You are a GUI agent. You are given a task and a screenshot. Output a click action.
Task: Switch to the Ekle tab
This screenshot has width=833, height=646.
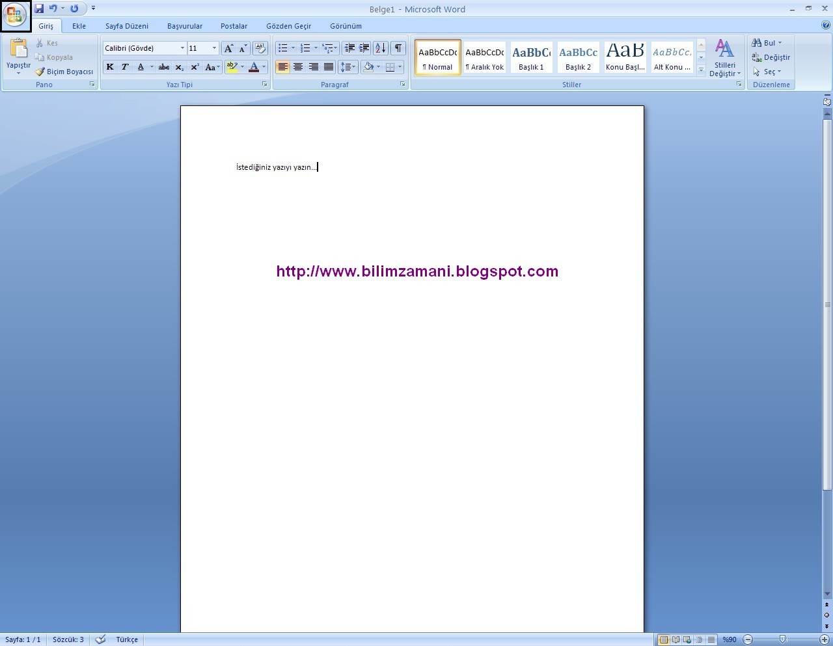coord(79,26)
